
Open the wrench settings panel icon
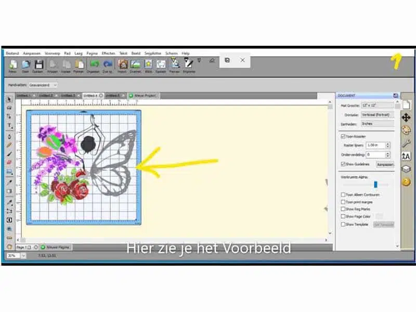tap(406, 144)
